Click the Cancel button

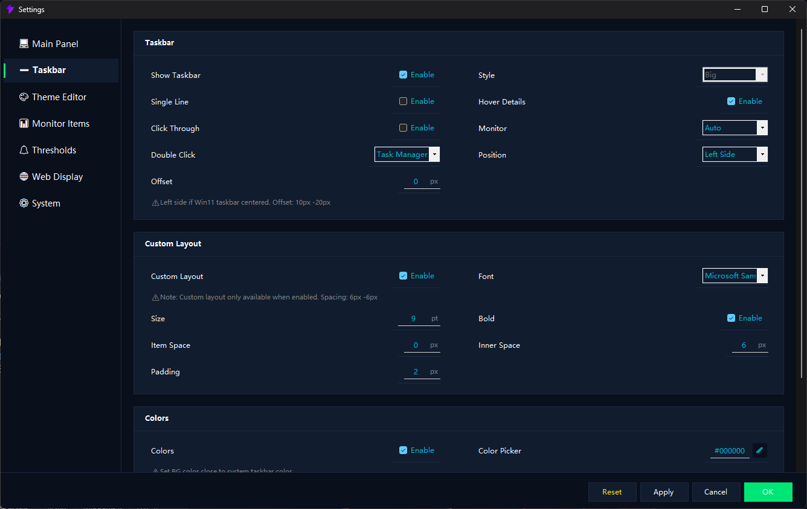pyautogui.click(x=716, y=492)
